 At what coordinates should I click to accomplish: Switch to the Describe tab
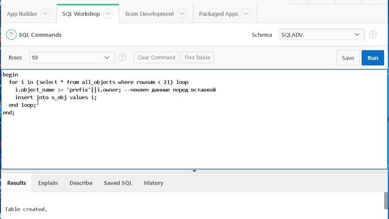point(81,183)
